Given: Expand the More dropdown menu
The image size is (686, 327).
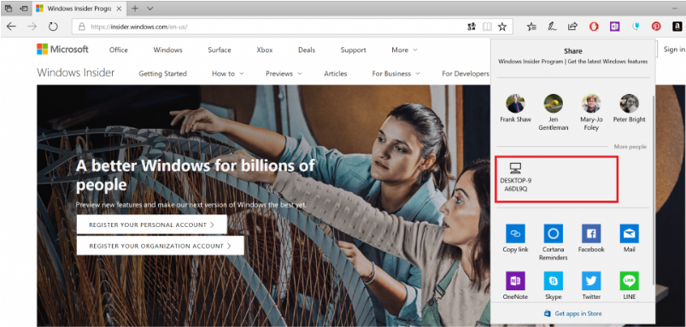Looking at the screenshot, I should pos(404,50).
